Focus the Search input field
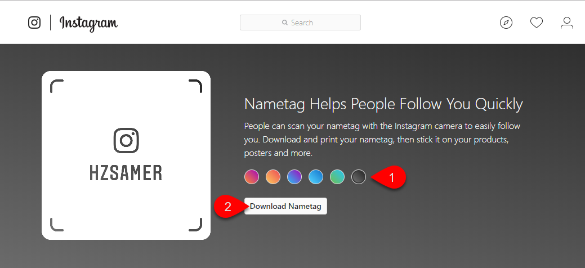 300,23
